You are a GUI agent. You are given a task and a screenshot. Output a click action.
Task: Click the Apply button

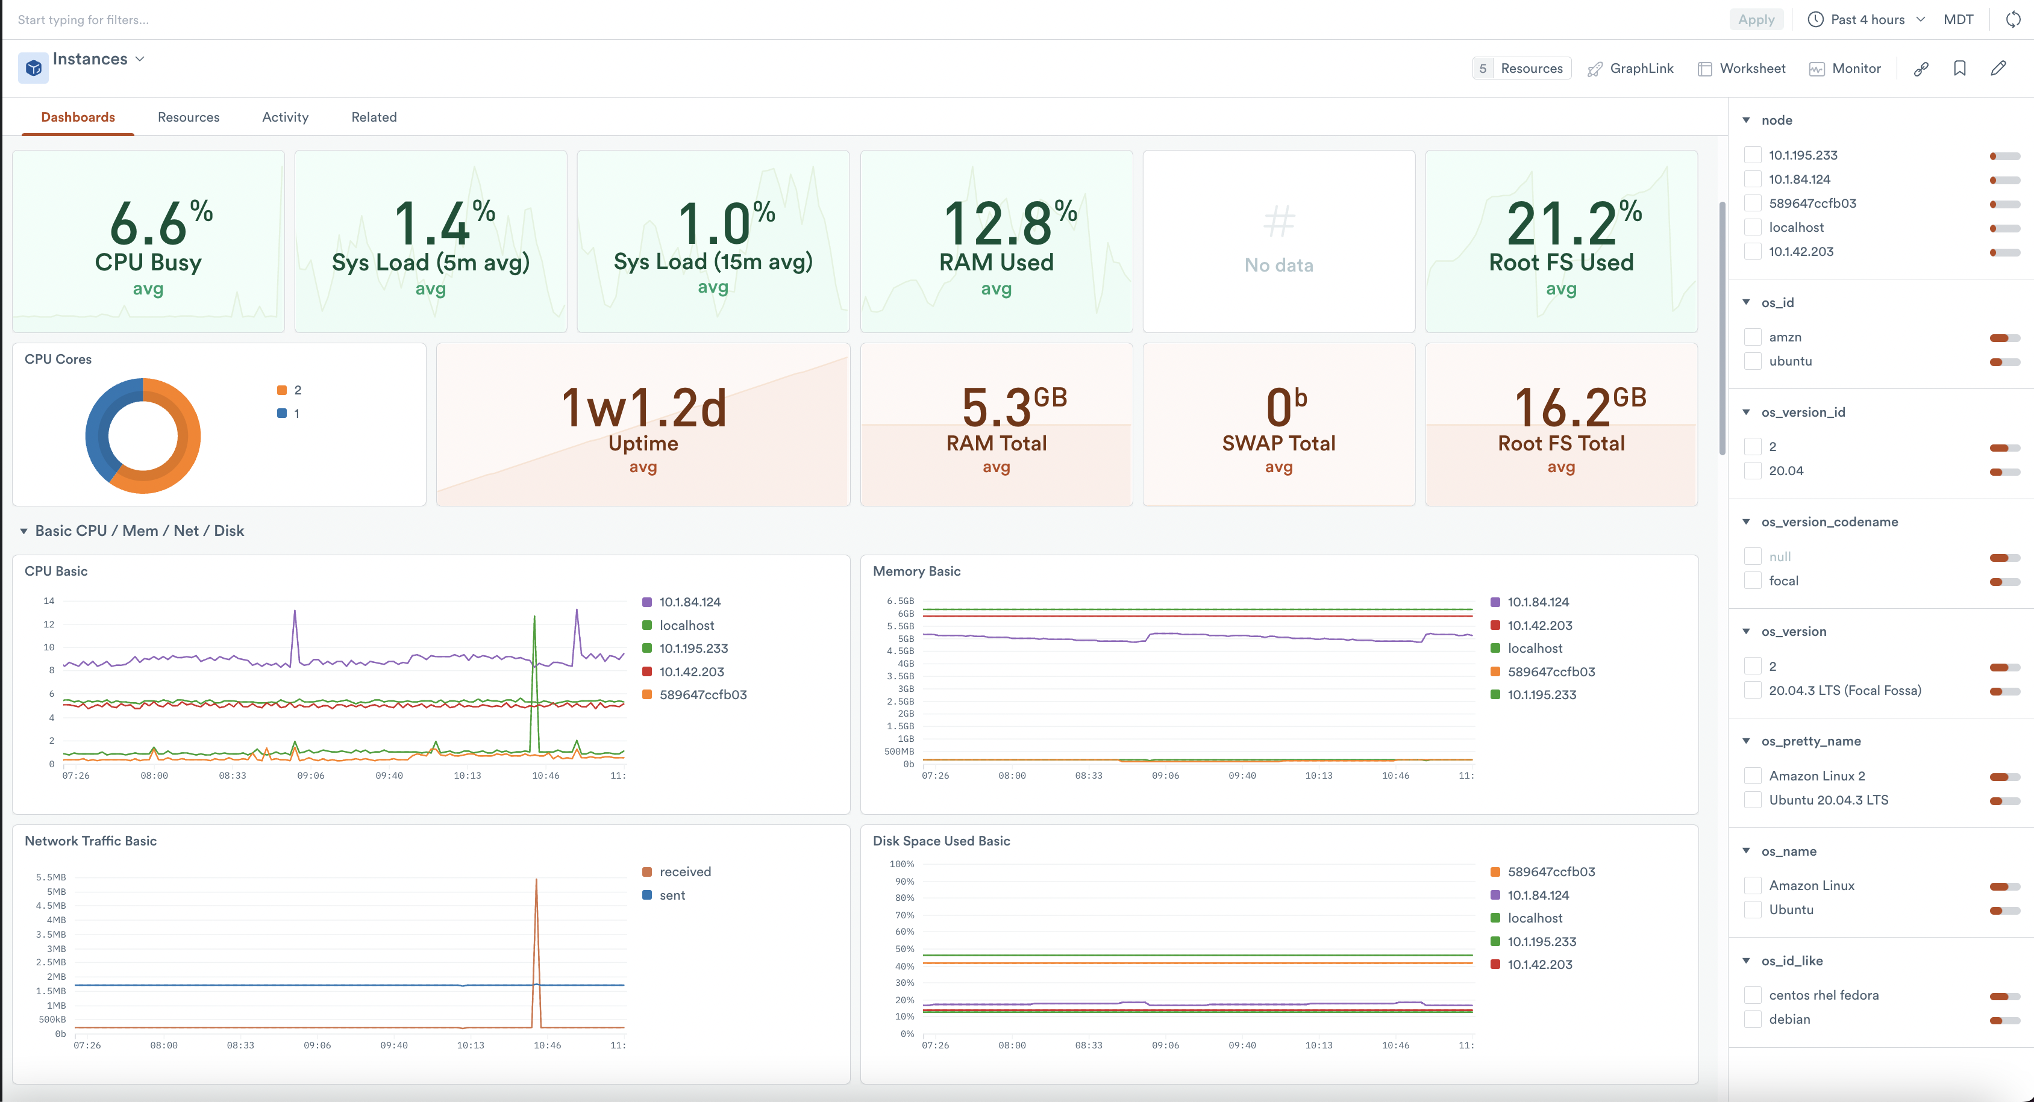[1756, 20]
